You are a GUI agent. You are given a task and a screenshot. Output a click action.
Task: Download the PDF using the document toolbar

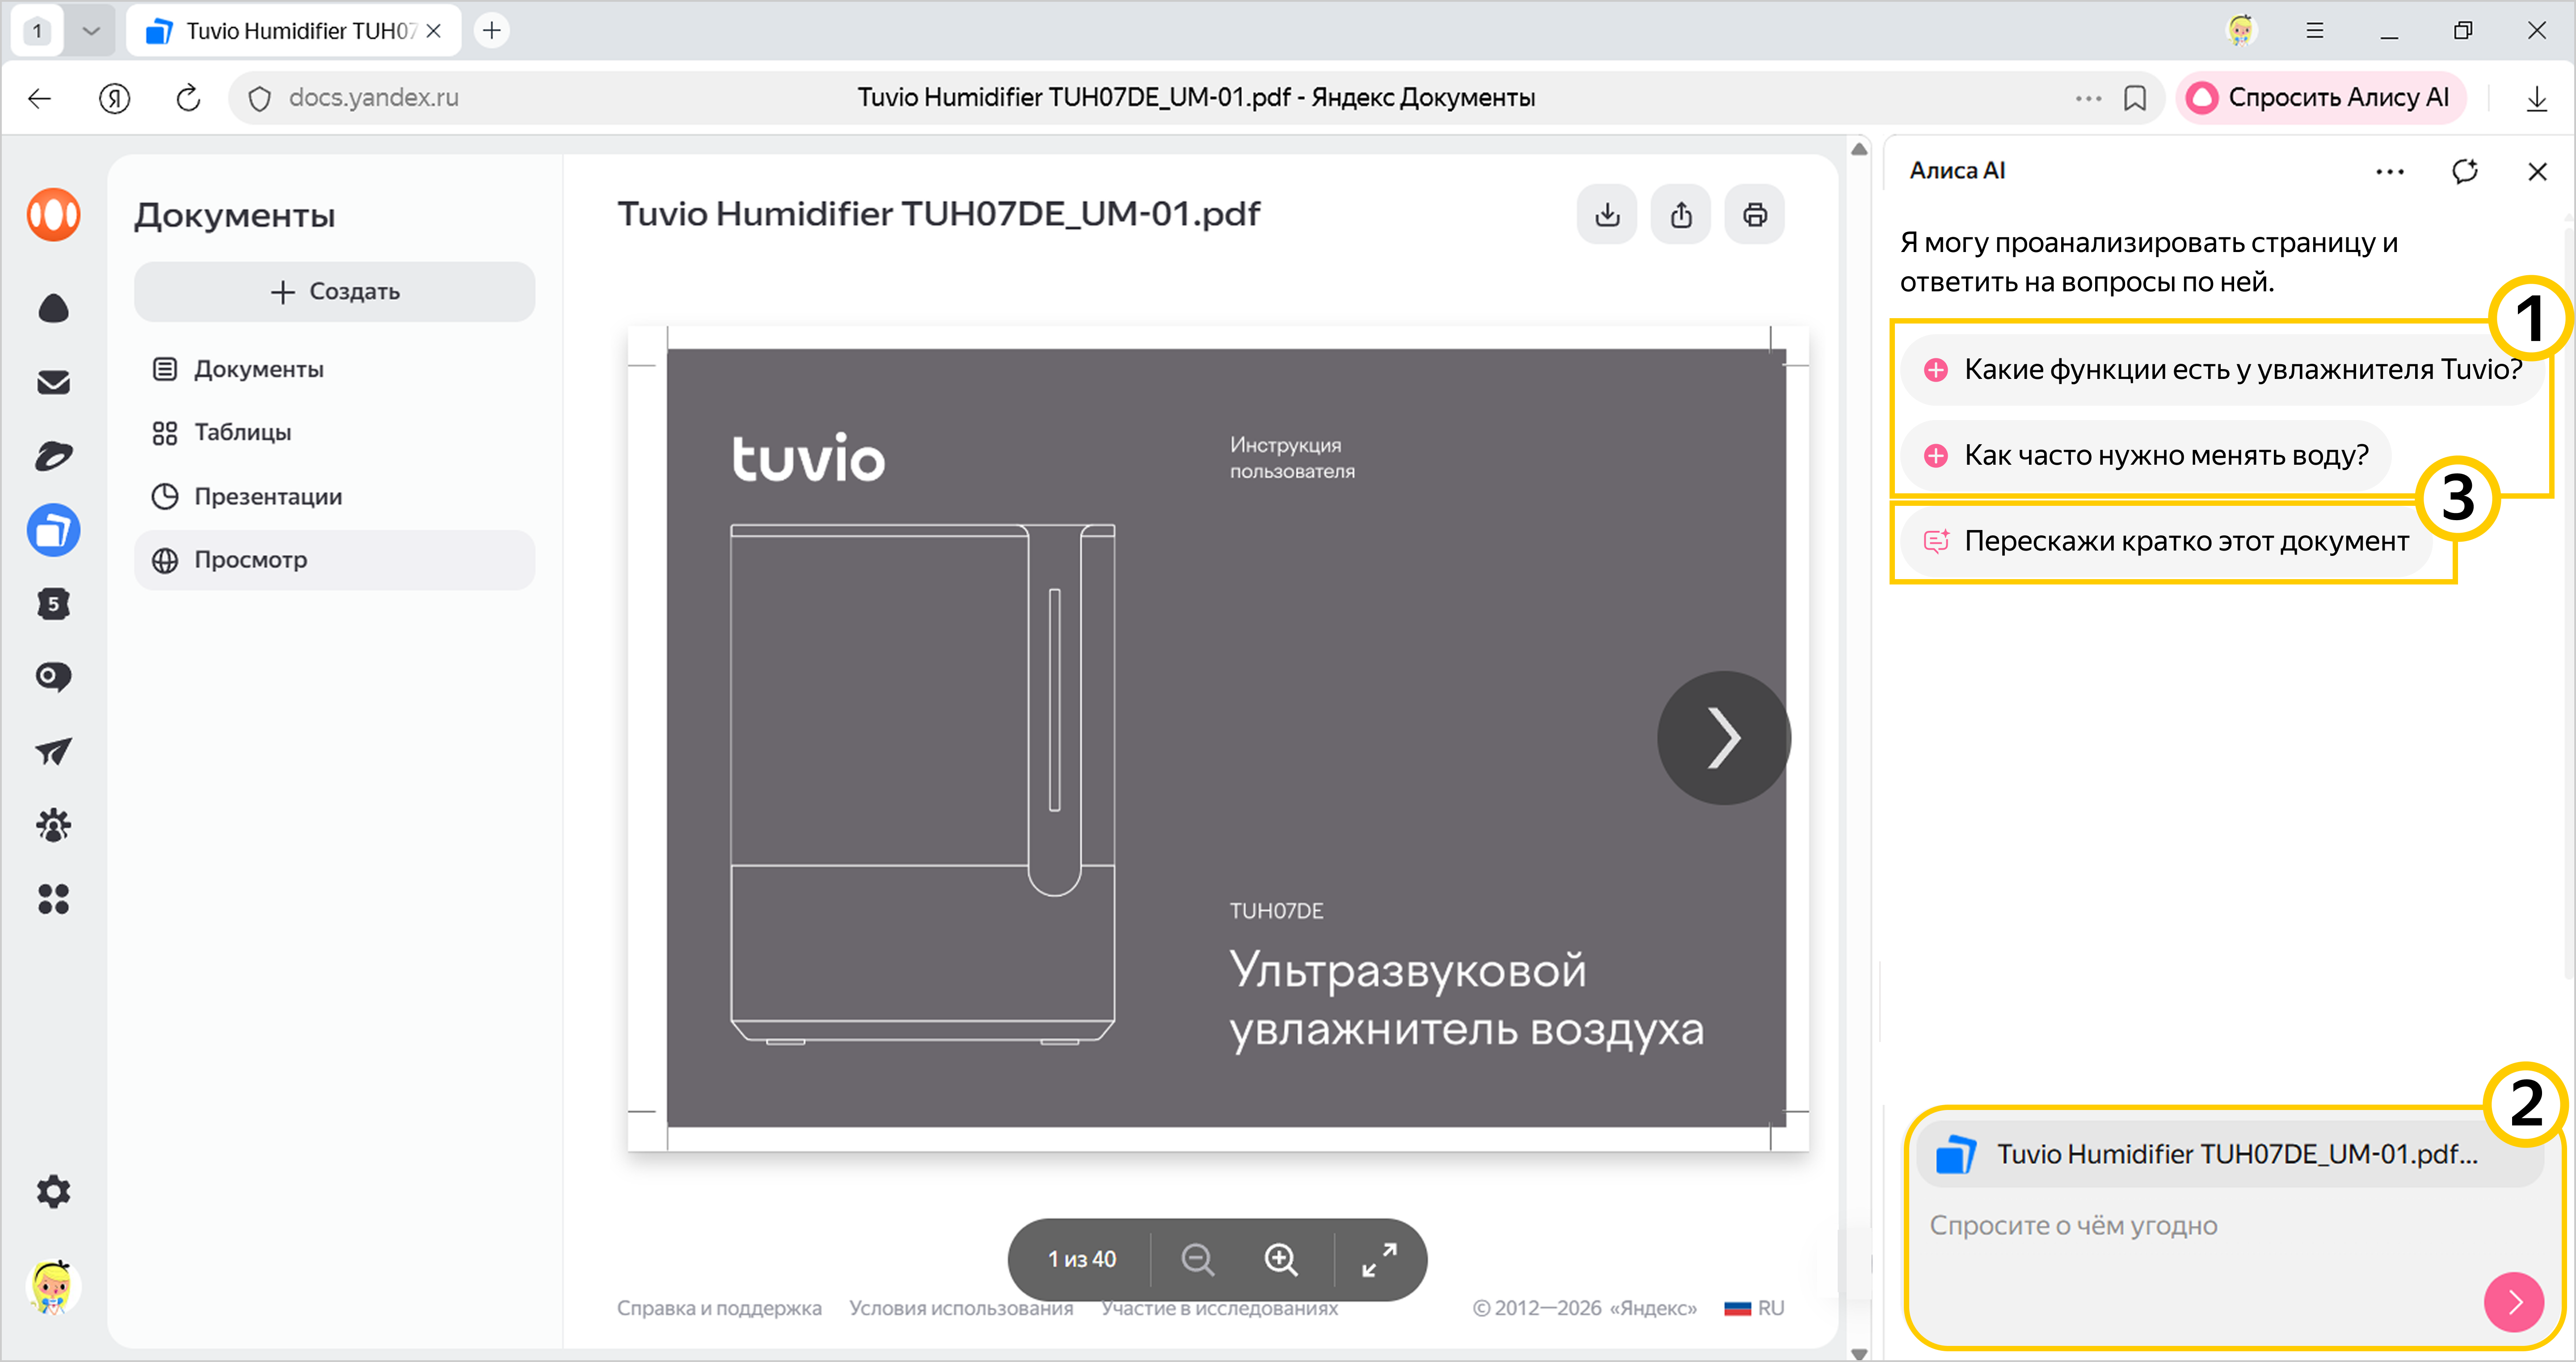1607,215
